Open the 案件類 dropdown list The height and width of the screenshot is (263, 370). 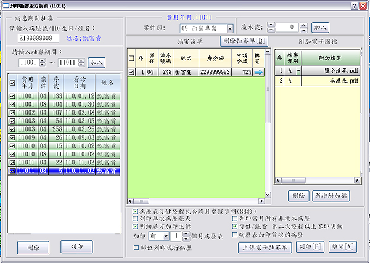[x=229, y=28]
